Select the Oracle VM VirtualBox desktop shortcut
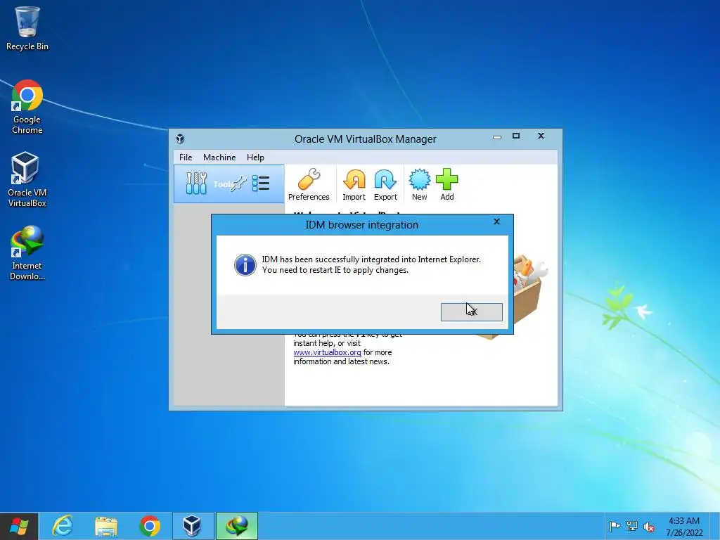 27,179
